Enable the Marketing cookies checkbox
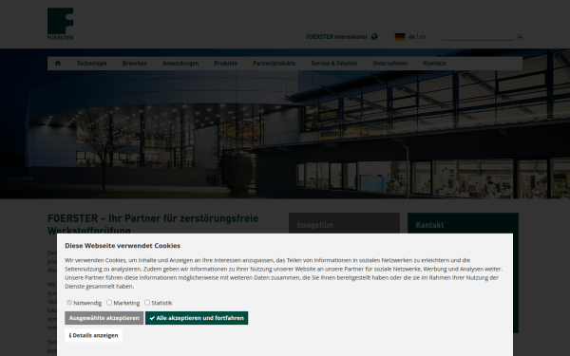The width and height of the screenshot is (570, 356). click(109, 302)
